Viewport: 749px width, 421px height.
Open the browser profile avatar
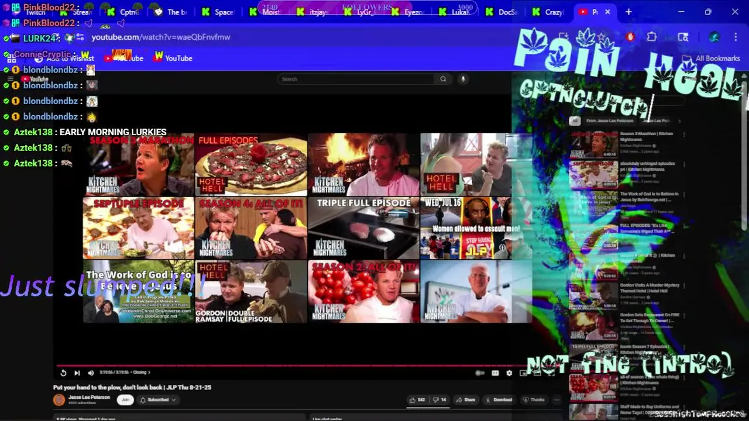(x=714, y=37)
